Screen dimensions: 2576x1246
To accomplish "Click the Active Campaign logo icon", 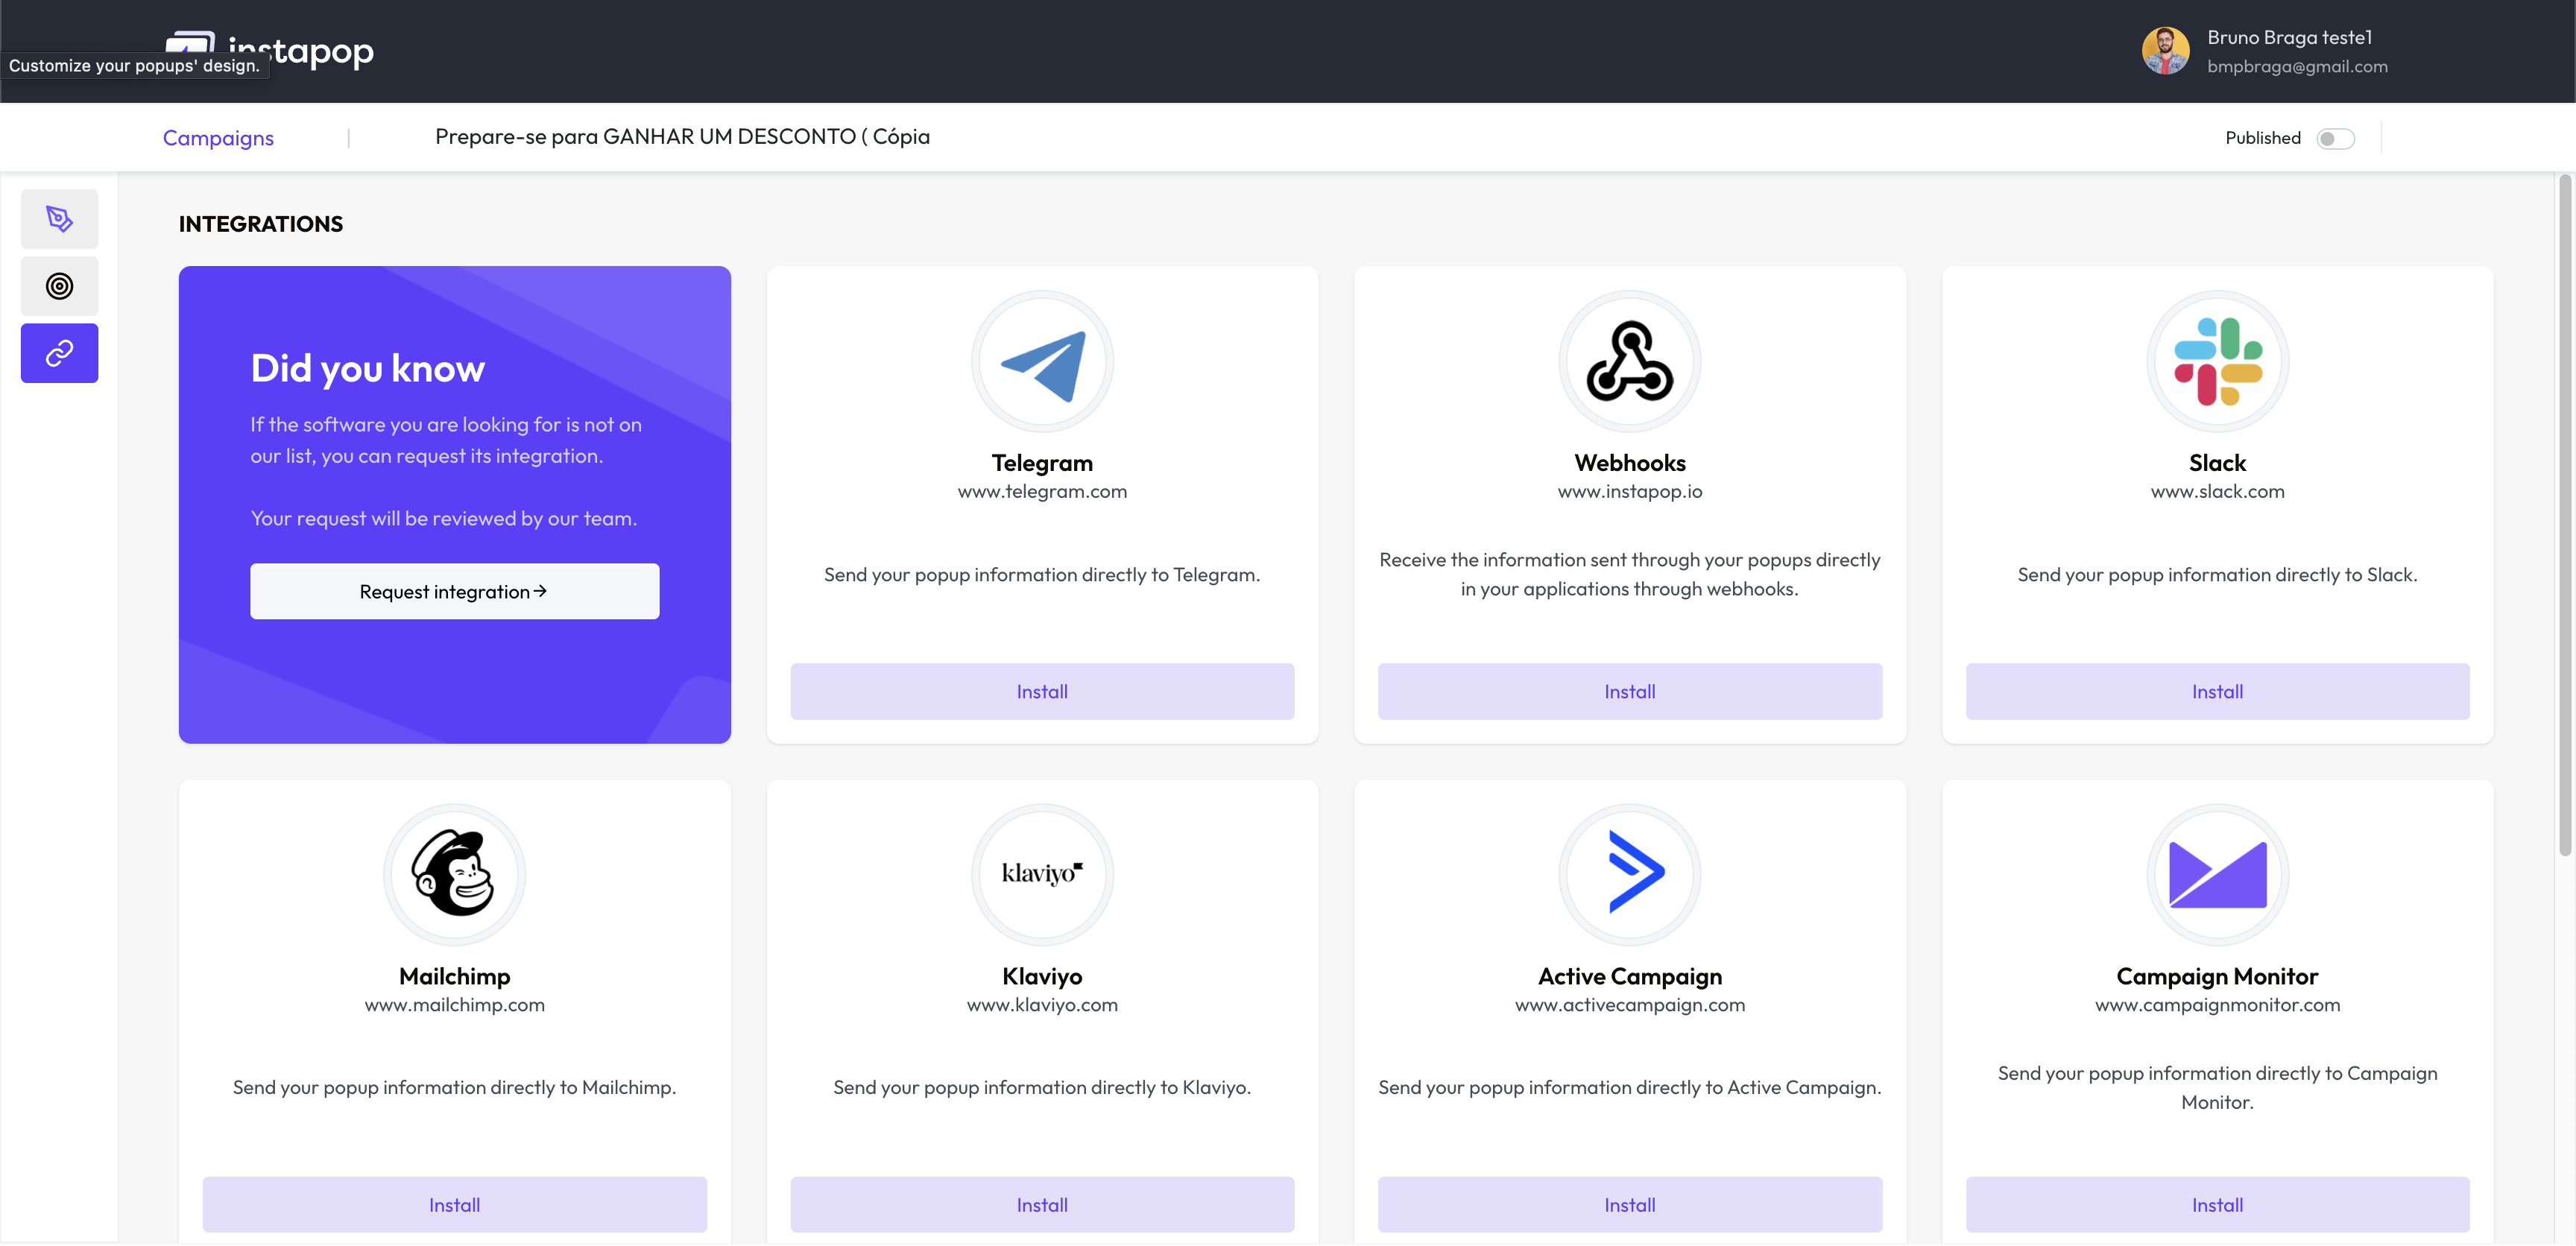I will (1630, 875).
